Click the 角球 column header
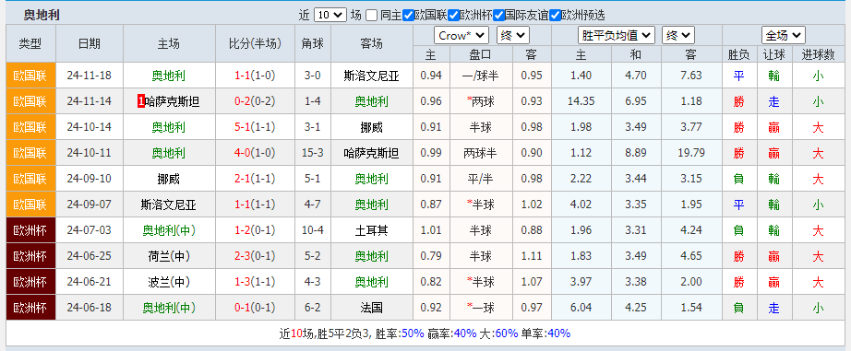 (313, 43)
